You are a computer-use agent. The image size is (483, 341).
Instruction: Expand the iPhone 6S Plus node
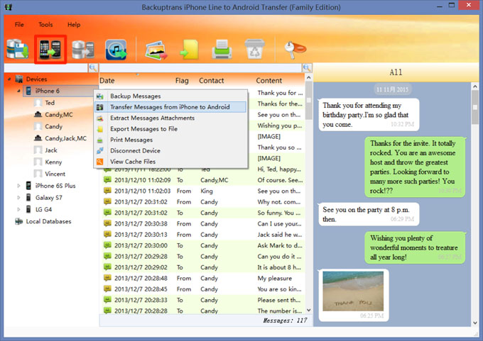pyautogui.click(x=18, y=186)
